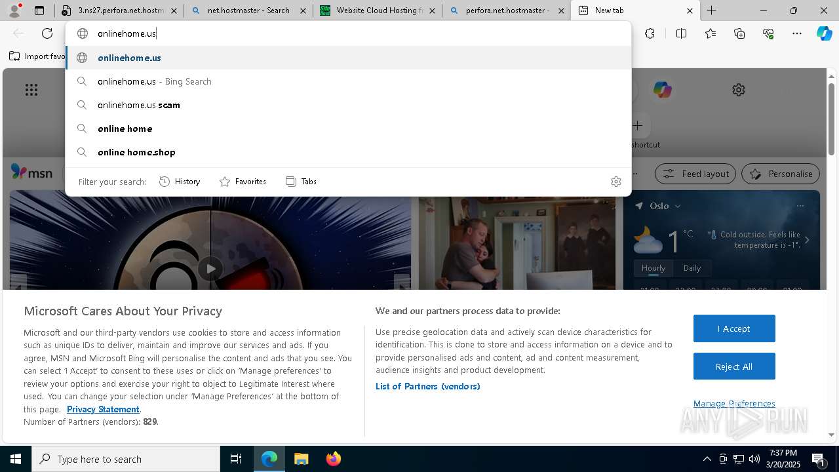Switch to 3.ns27.perfora.net.hostm tab
Viewport: 839px width, 472px height.
tap(118, 10)
